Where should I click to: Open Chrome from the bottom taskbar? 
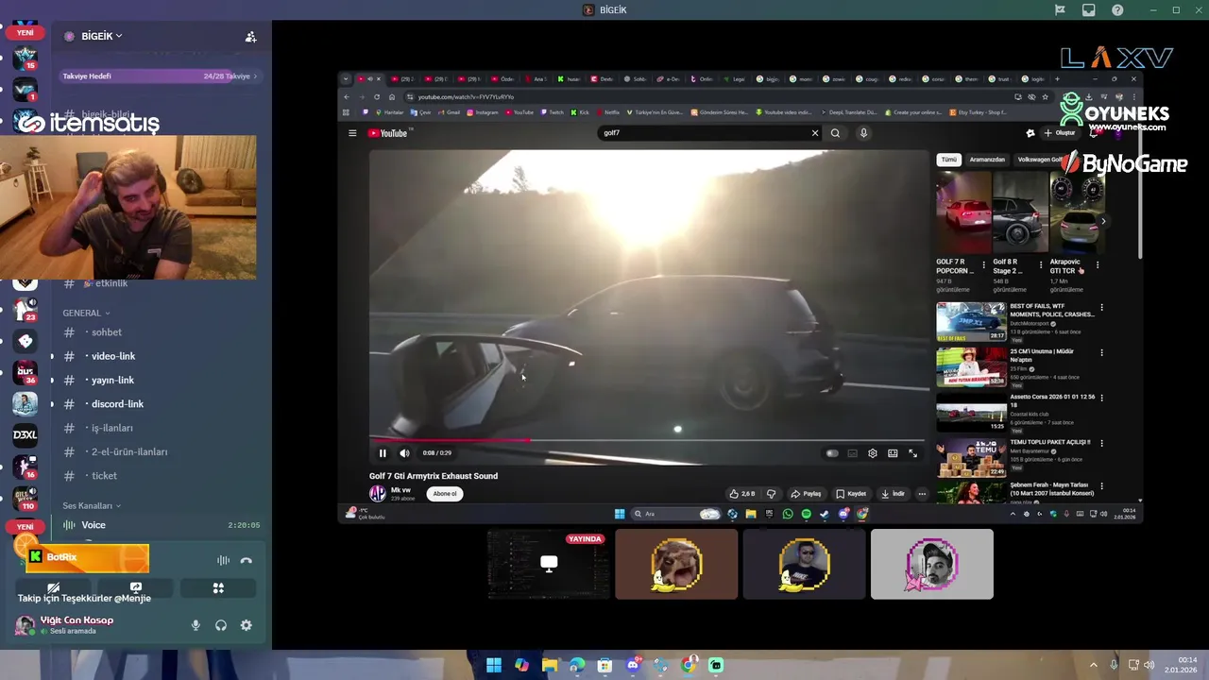[689, 665]
